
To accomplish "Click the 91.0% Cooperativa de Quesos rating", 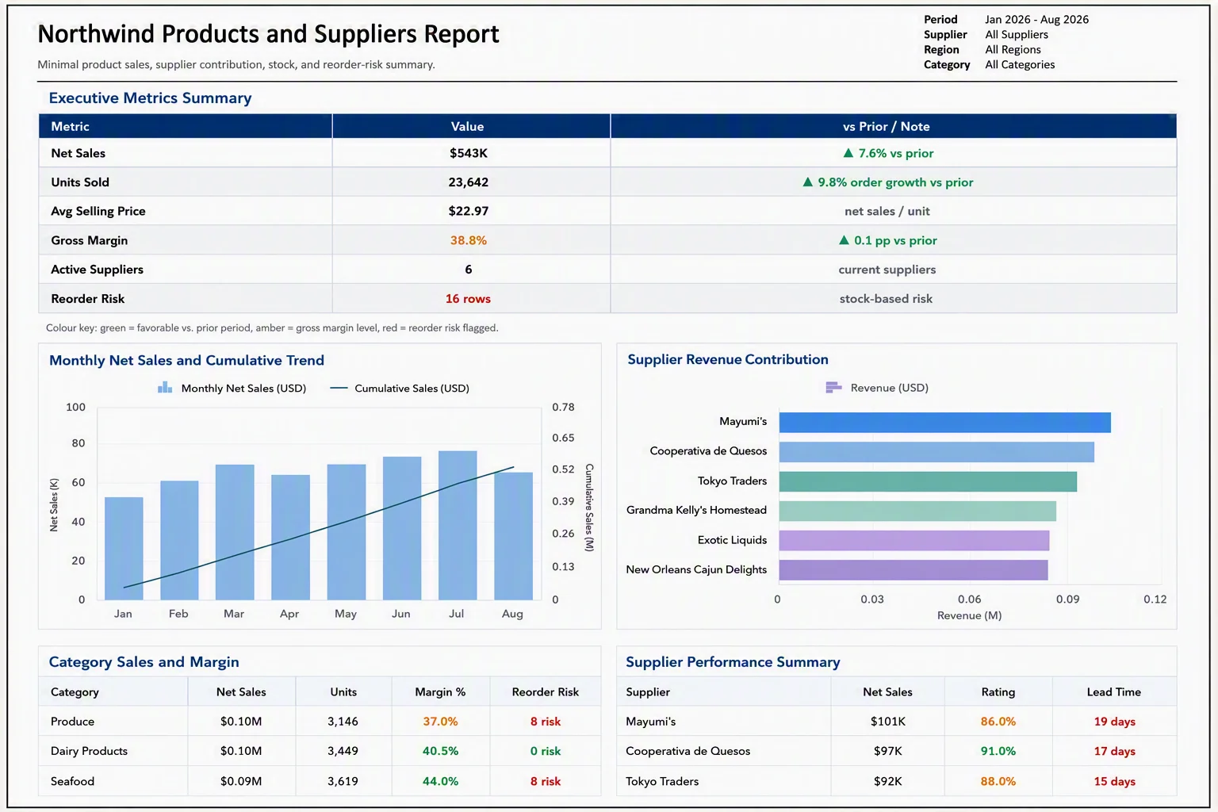I will (998, 750).
